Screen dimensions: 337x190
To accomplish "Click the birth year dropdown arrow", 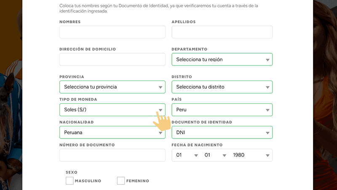I will click(x=267, y=156).
